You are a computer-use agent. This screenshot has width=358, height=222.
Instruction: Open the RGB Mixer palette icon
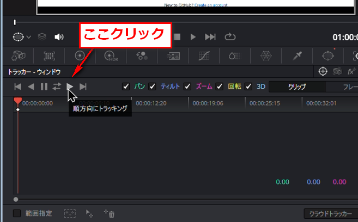[142, 55]
